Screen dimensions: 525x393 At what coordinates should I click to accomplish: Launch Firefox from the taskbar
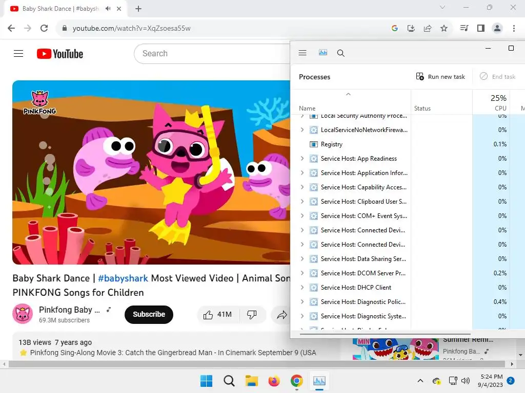click(x=274, y=381)
